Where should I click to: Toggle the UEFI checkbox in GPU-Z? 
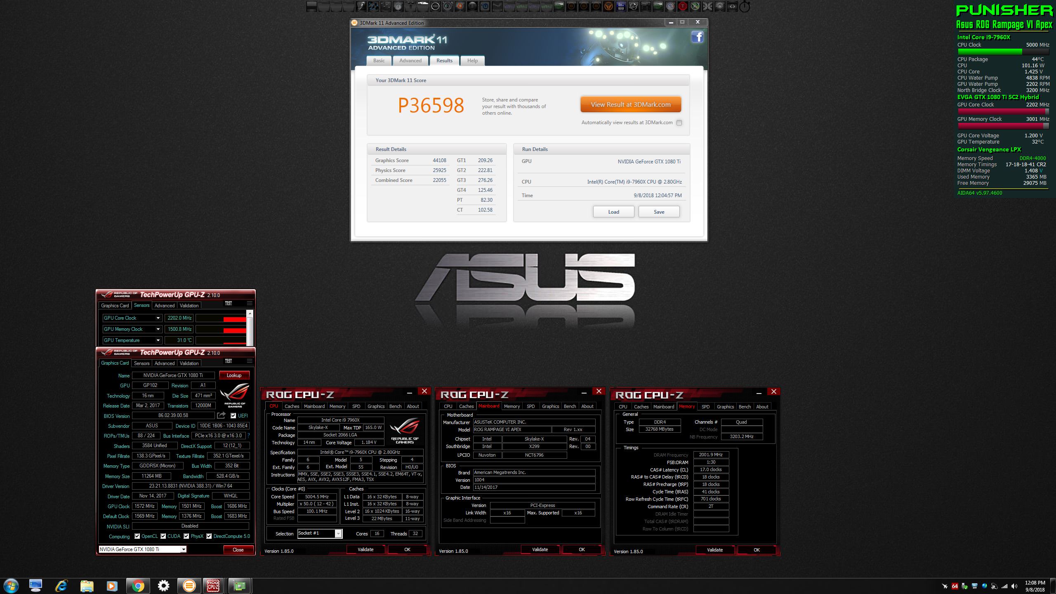point(233,416)
